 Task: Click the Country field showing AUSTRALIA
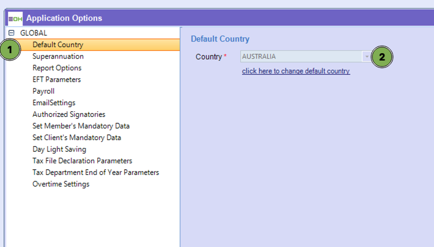[x=300, y=57]
